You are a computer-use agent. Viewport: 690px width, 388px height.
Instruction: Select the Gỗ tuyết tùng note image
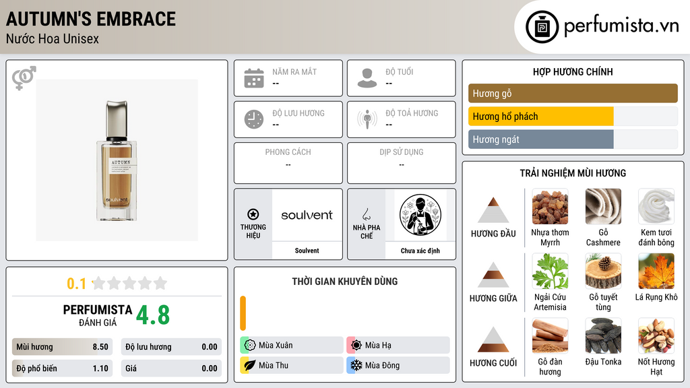point(603,271)
